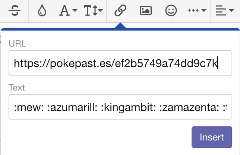Expand the font family dropdown arrow

pos(75,11)
